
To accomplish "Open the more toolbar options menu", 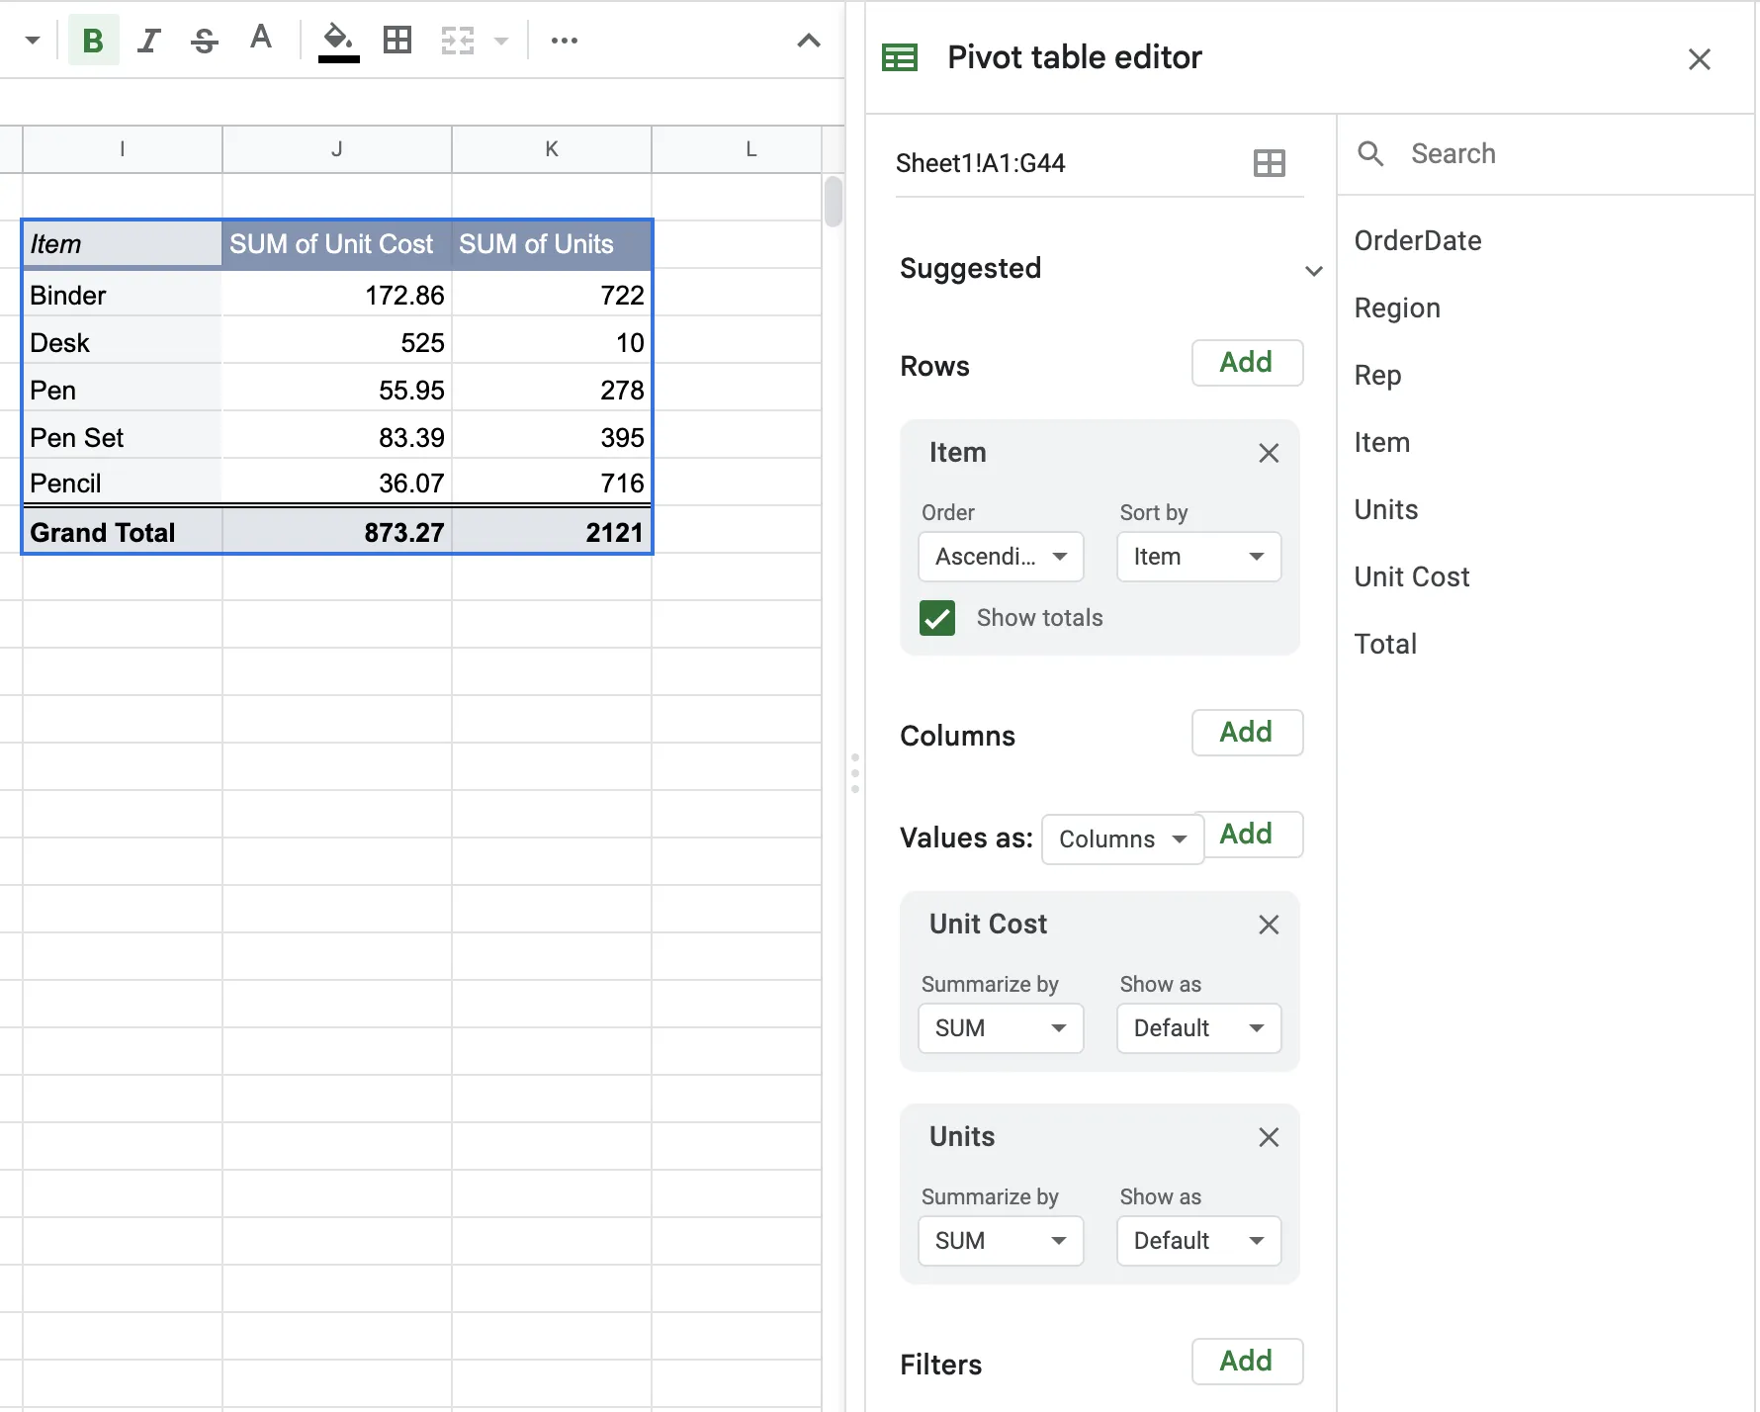I will point(564,40).
